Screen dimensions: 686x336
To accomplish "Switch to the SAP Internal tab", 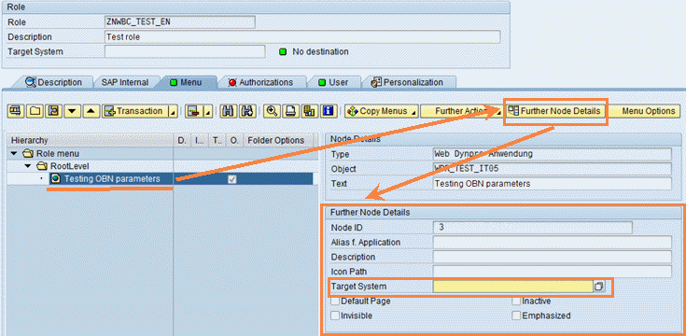I will click(x=125, y=82).
